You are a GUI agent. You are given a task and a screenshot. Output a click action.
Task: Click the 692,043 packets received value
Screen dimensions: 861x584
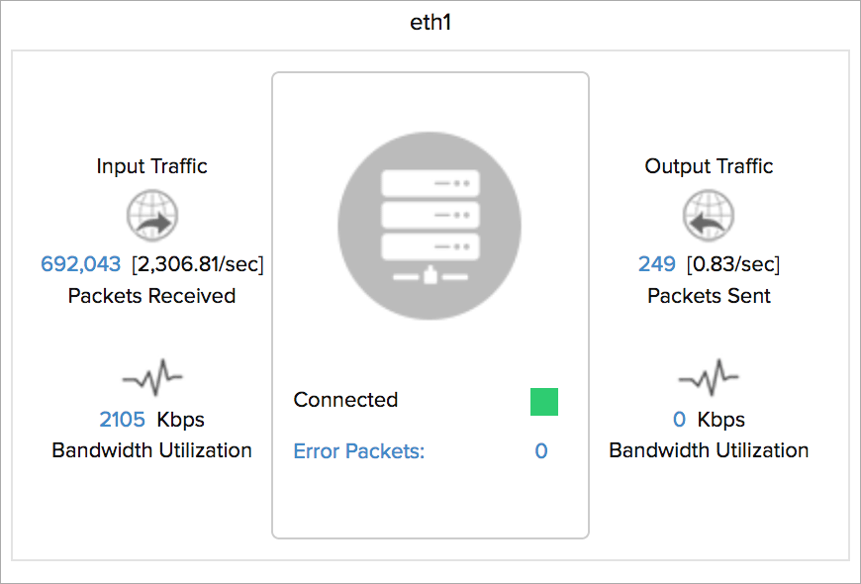point(80,263)
